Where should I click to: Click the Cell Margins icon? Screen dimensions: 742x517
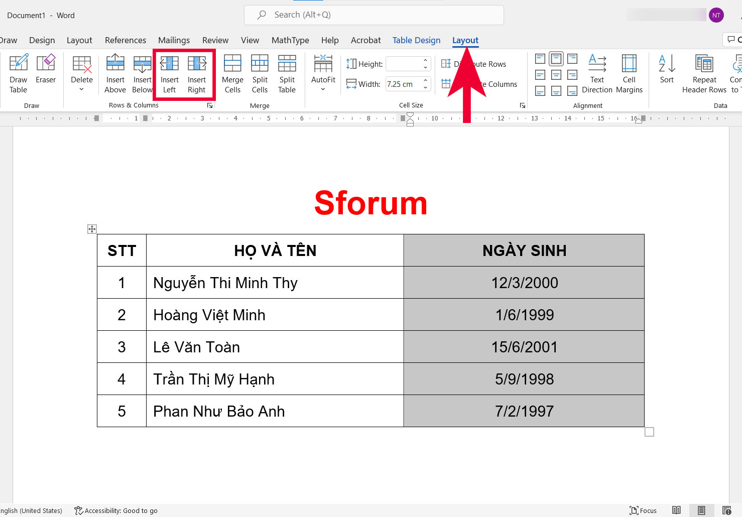(629, 74)
